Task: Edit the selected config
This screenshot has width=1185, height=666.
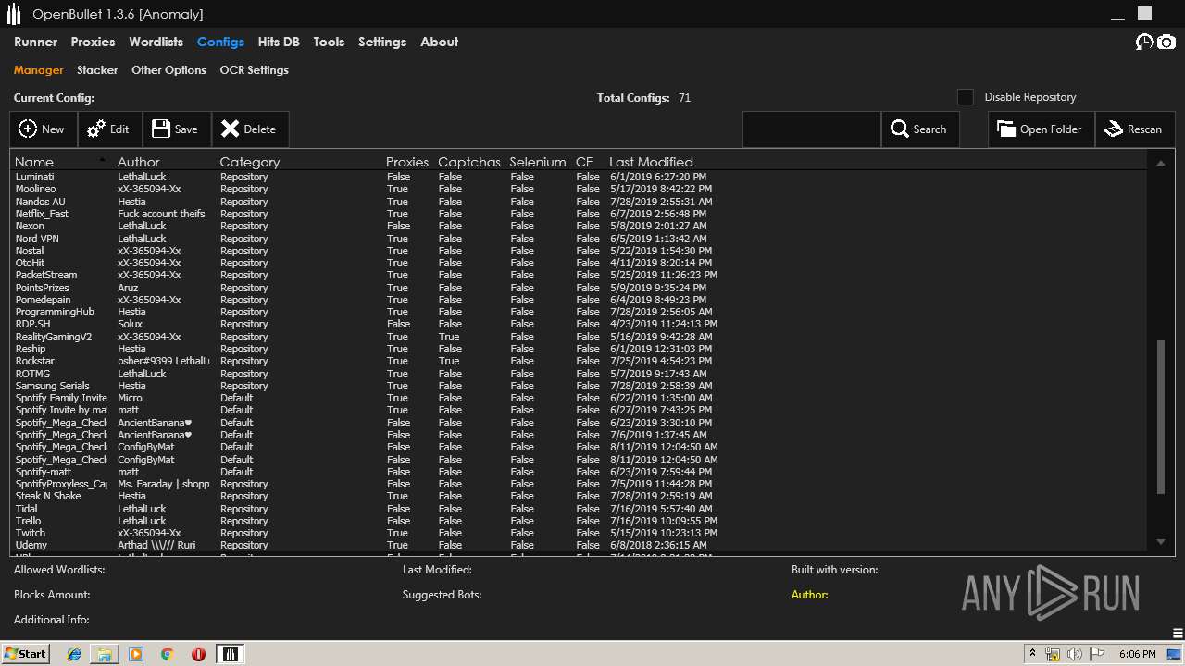Action: [x=109, y=129]
